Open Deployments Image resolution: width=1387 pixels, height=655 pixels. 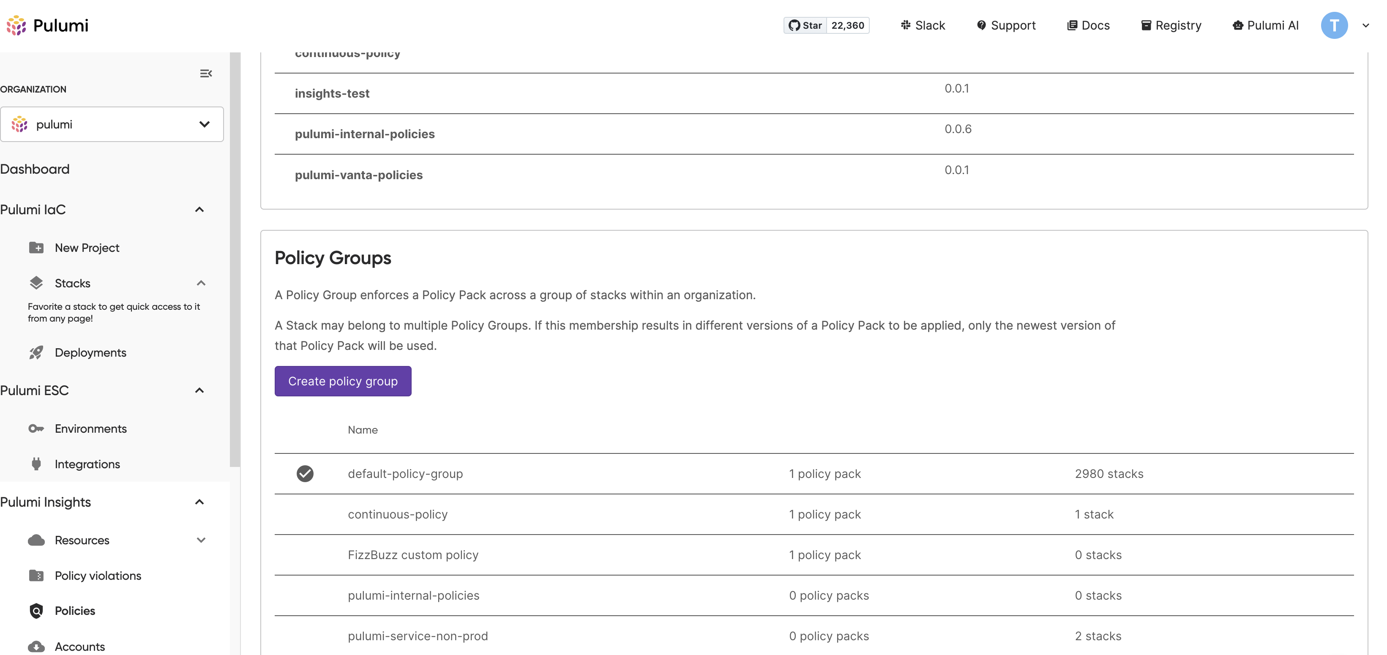(x=90, y=352)
